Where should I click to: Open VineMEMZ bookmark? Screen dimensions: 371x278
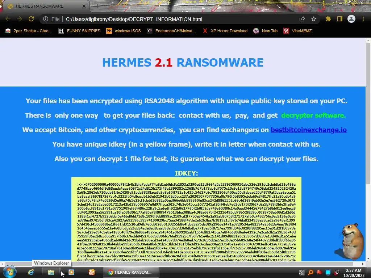(298, 31)
